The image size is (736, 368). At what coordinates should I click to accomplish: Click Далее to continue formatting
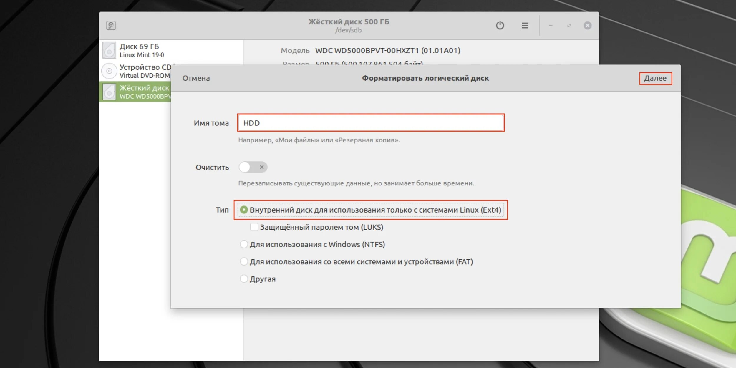655,78
